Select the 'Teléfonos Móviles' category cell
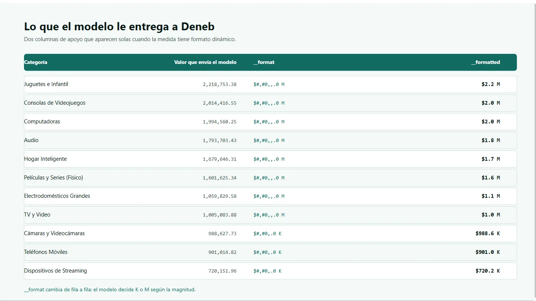The image size is (536, 301). point(46,252)
